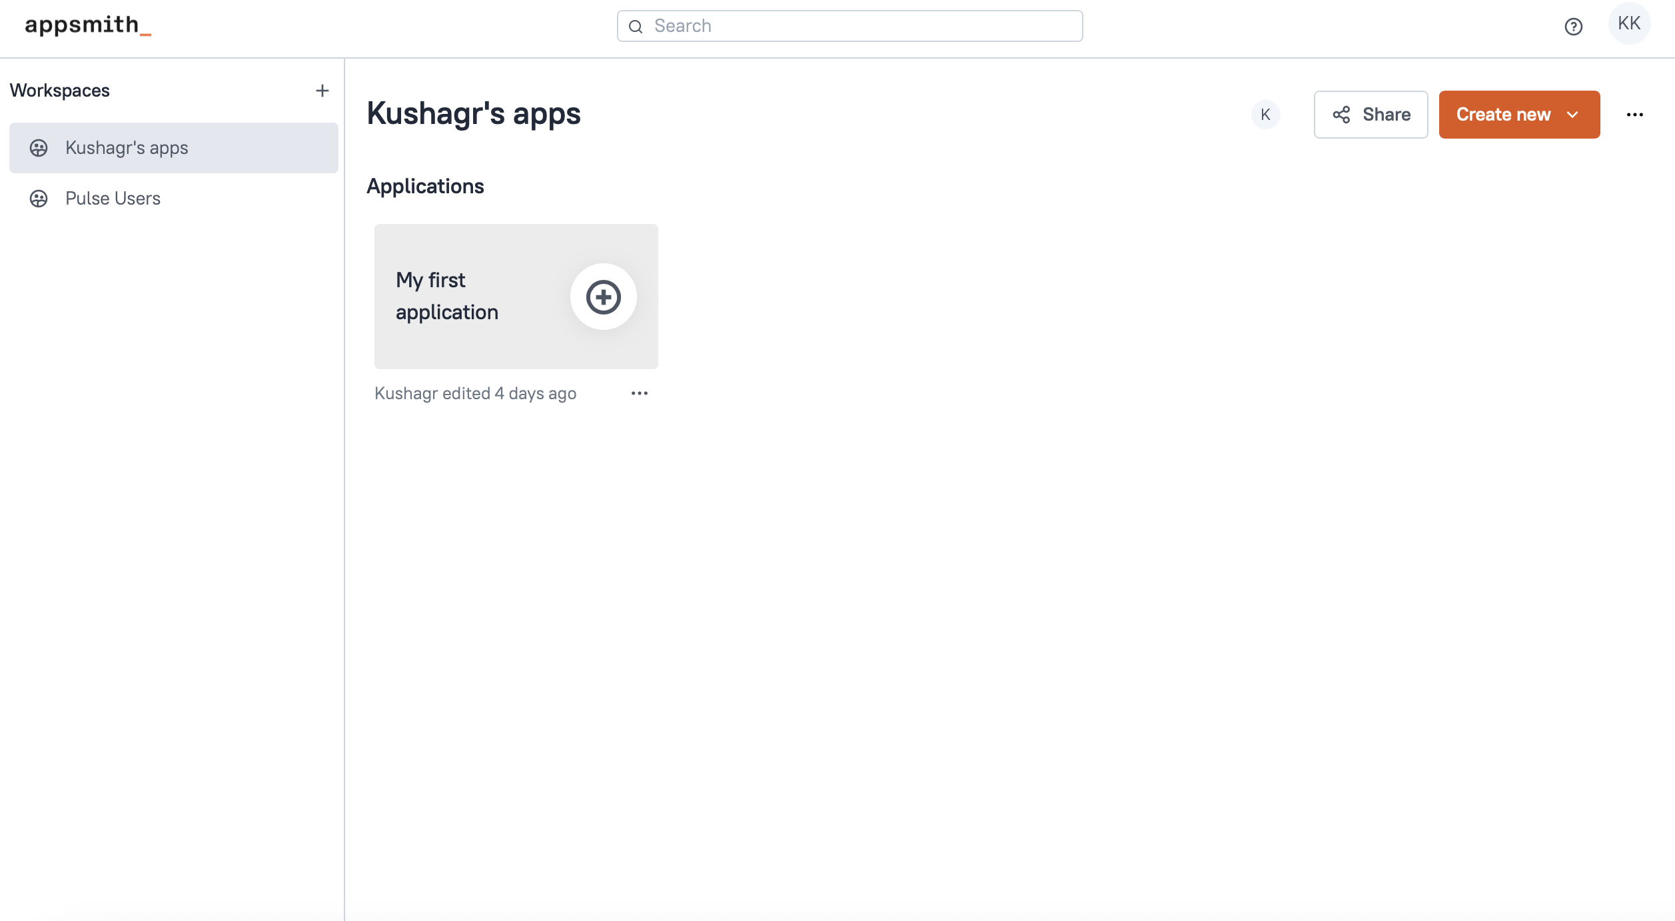Click the share icon in the Share button
The height and width of the screenshot is (921, 1675).
click(1341, 115)
